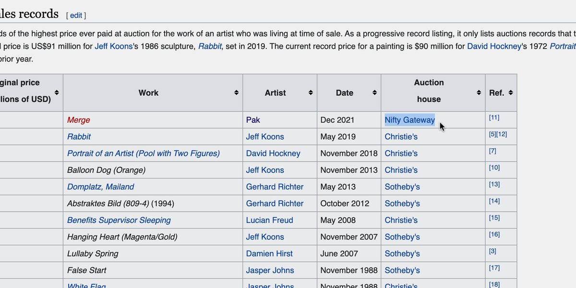Open Portrait of an Artist work link in table
The width and height of the screenshot is (576, 288).
pos(144,154)
